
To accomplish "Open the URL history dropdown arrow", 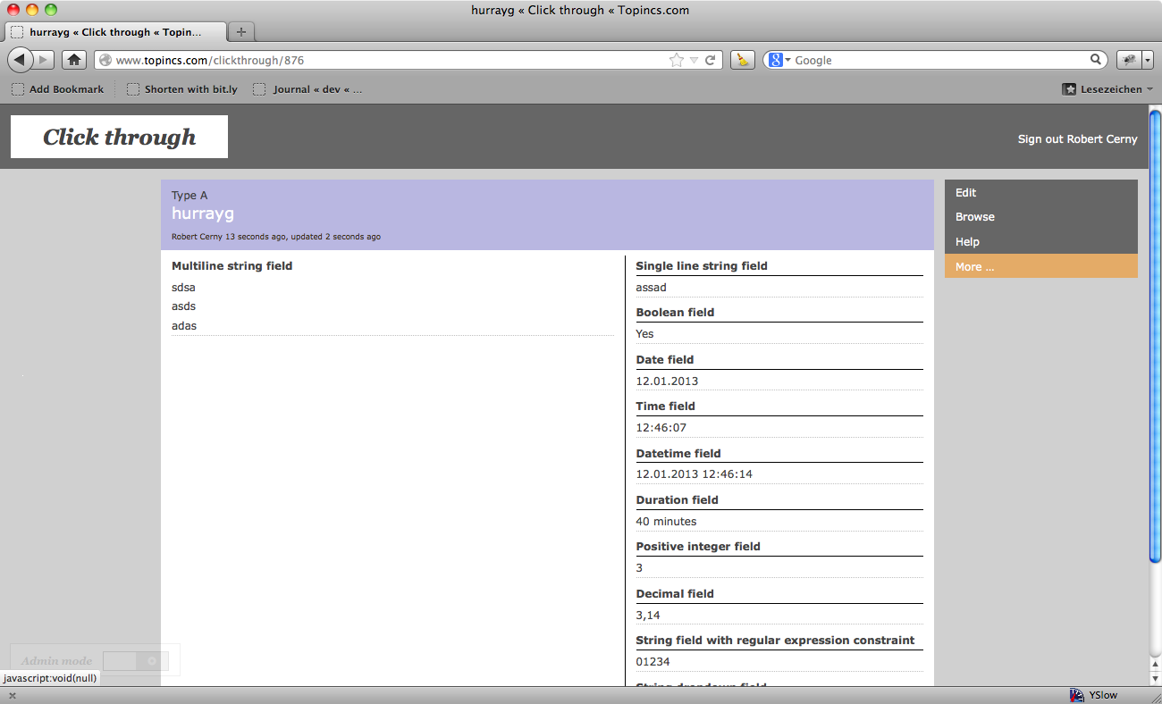I will click(694, 60).
